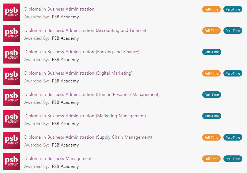Click PSB logo next to Accounting and Finance diploma
Image resolution: width=247 pixels, height=173 pixels.
[x=11, y=34]
